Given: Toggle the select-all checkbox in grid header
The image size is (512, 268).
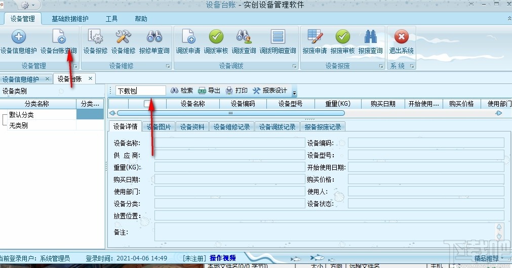Looking at the screenshot, I should click(x=147, y=104).
